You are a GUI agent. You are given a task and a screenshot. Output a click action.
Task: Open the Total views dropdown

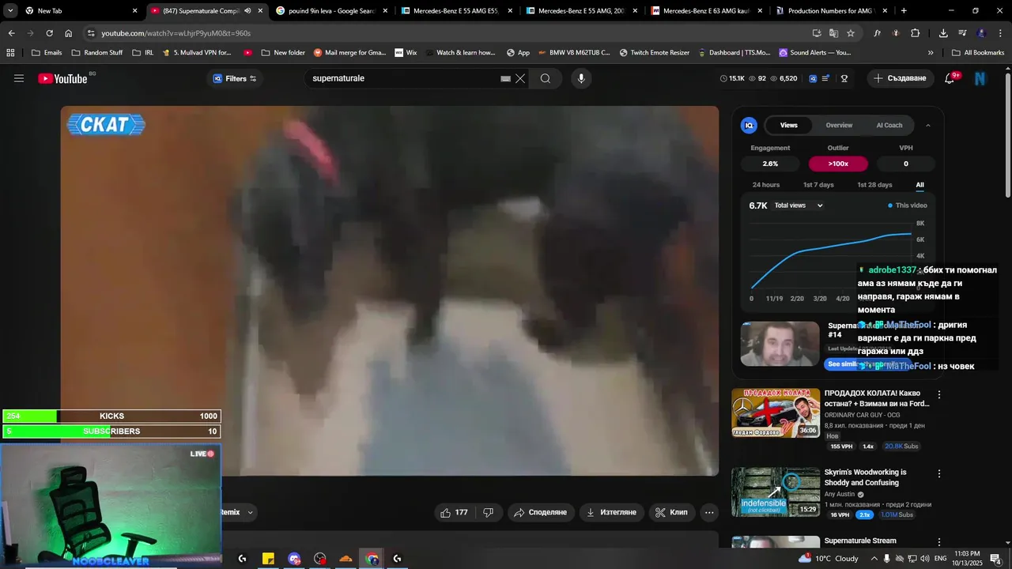[799, 205]
